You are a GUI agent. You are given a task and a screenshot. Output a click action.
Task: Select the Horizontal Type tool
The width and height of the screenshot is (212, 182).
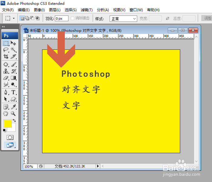pyautogui.click(x=13, y=92)
